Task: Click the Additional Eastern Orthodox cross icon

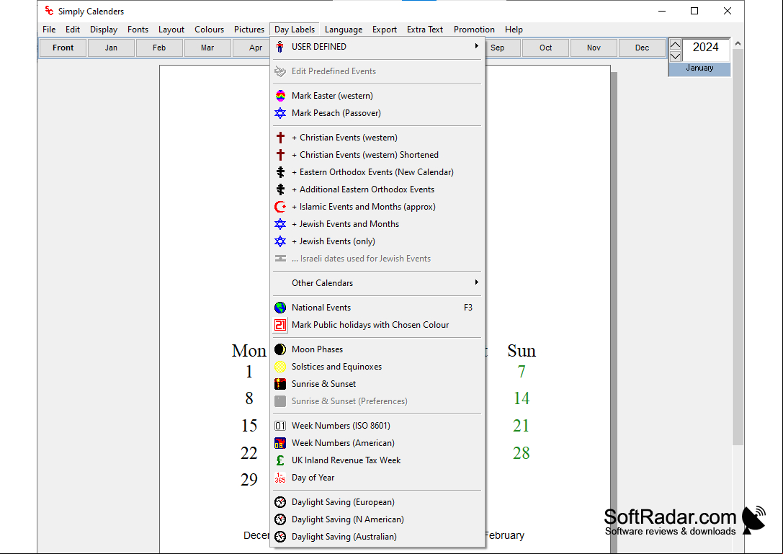Action: point(280,189)
